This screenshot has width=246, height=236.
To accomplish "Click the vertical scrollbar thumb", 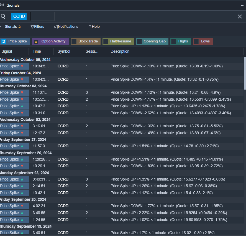I will (245, 73).
